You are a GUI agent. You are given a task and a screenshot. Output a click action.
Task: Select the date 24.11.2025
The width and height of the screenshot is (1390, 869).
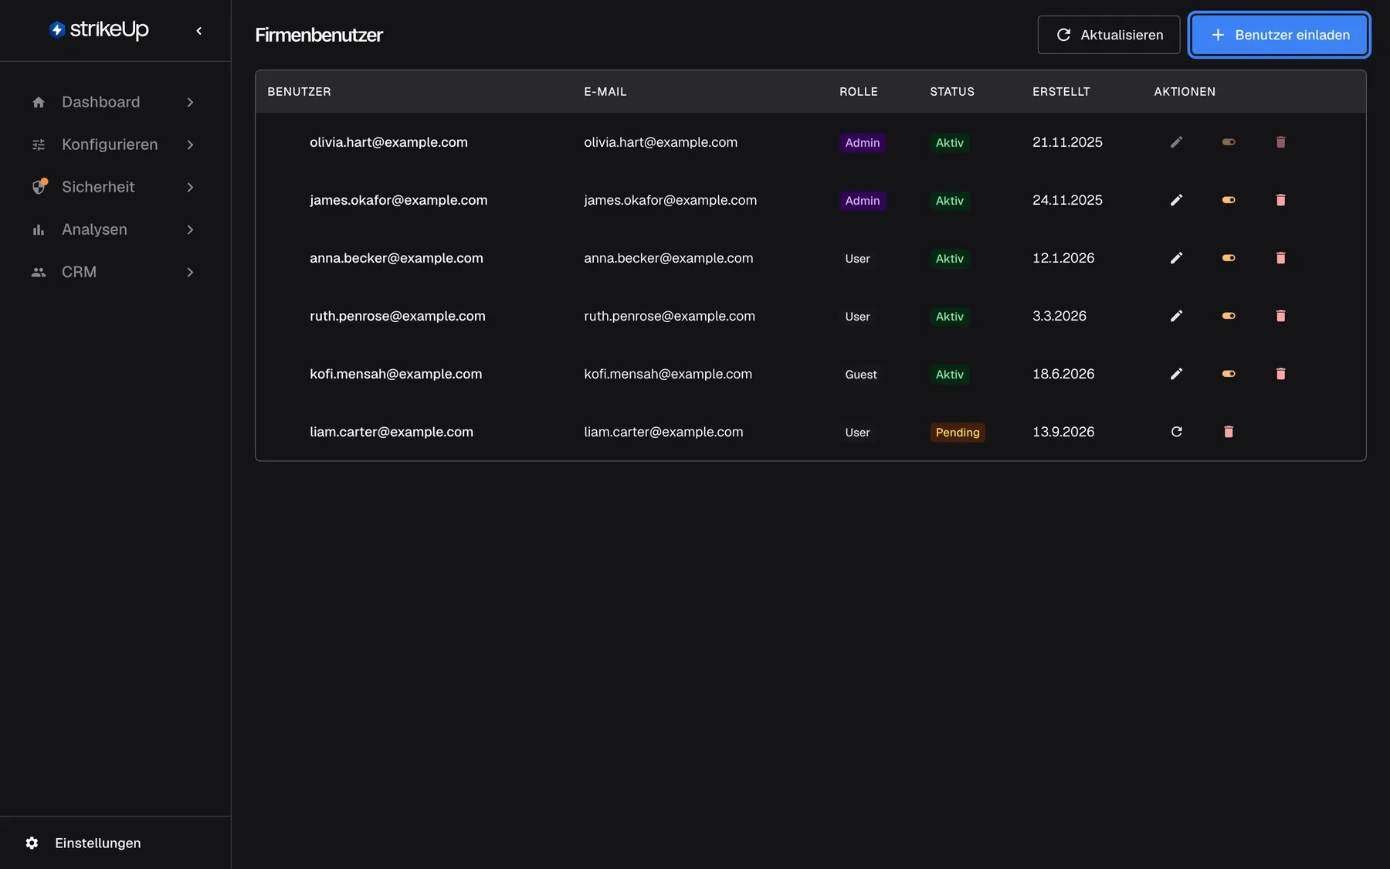[x=1067, y=200]
